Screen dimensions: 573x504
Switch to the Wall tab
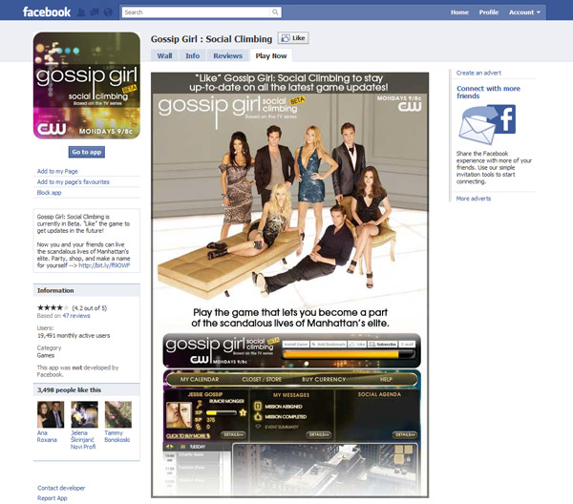pos(164,56)
